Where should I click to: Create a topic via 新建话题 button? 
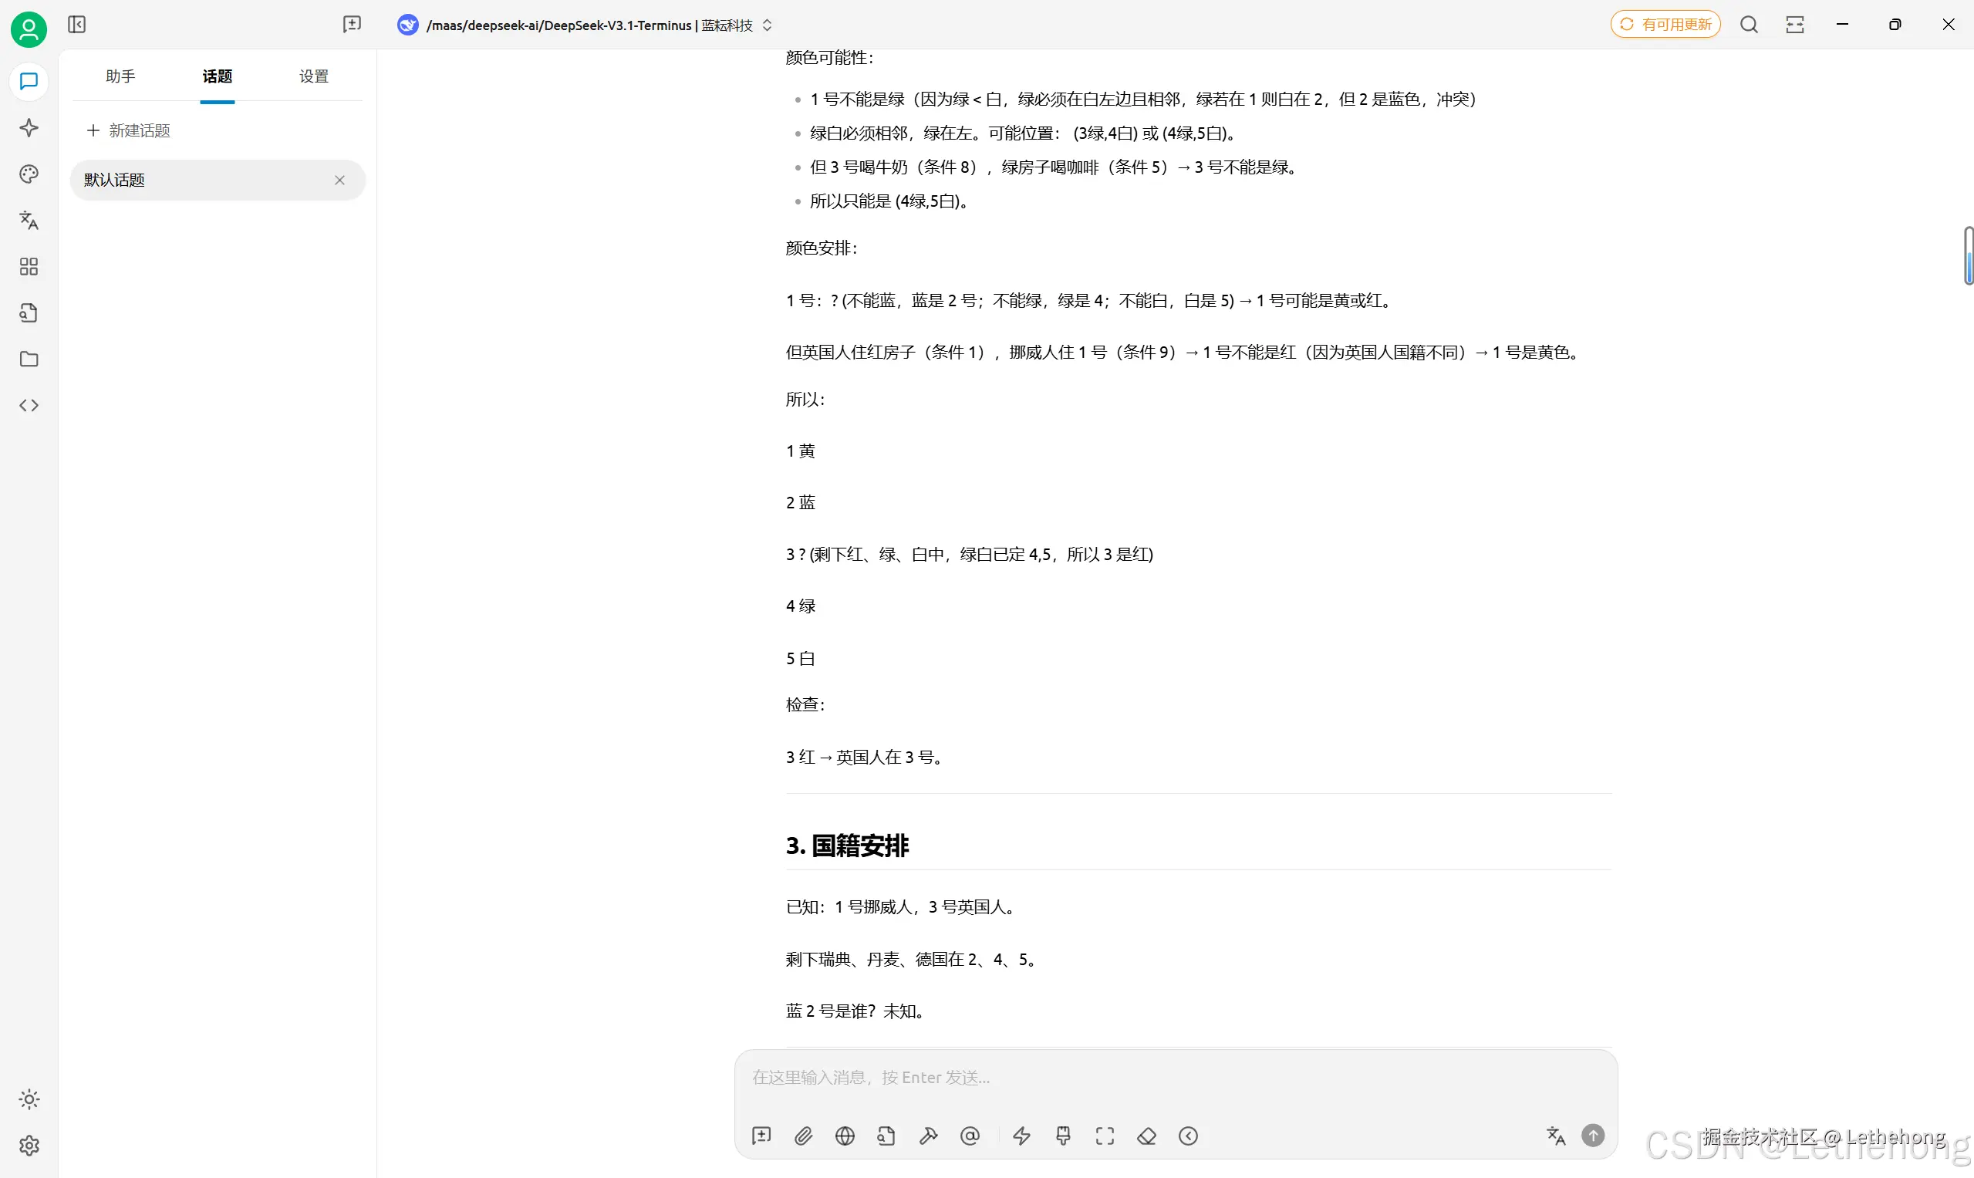[x=128, y=130]
